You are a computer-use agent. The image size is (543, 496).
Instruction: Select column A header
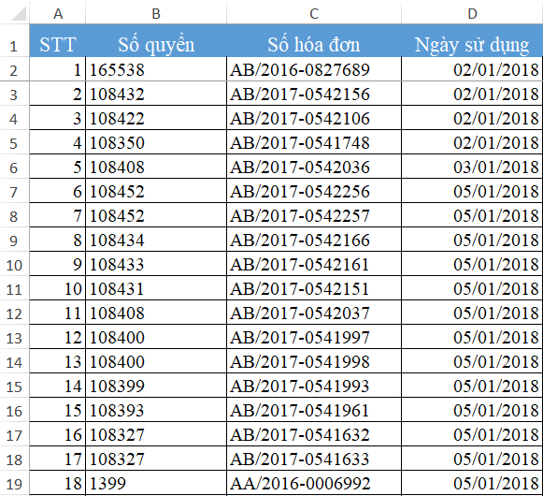pos(58,13)
